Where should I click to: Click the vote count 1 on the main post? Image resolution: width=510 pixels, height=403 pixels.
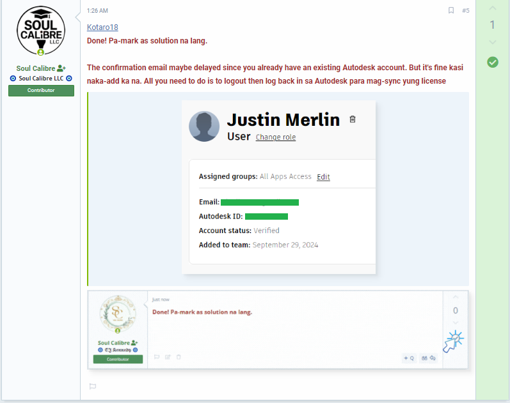pos(493,25)
